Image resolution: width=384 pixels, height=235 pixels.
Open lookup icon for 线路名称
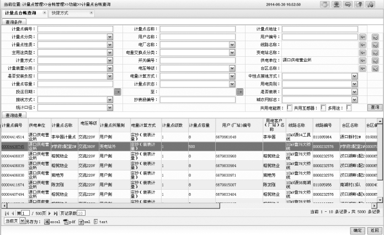tap(362, 45)
